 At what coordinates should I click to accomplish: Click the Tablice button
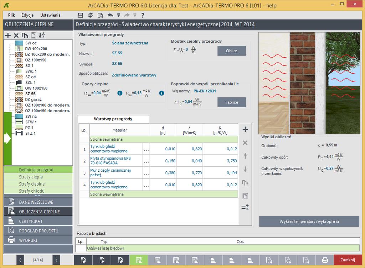point(231,102)
